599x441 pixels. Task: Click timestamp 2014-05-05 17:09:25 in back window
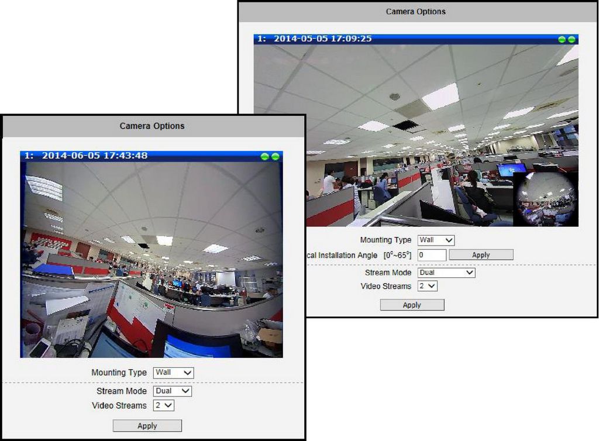pyautogui.click(x=323, y=39)
